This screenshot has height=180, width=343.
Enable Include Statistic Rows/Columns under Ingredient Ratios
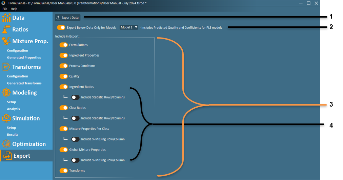[x=76, y=97]
